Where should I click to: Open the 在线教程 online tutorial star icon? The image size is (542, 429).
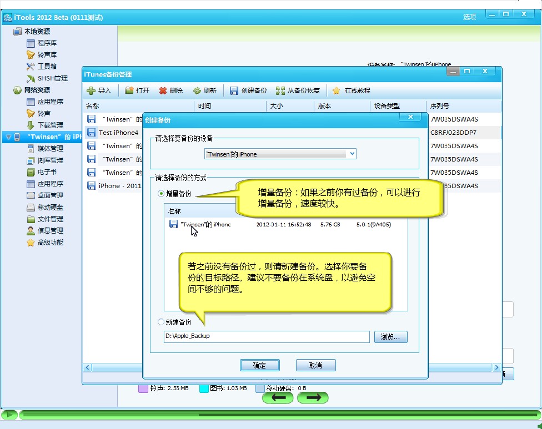pyautogui.click(x=336, y=90)
